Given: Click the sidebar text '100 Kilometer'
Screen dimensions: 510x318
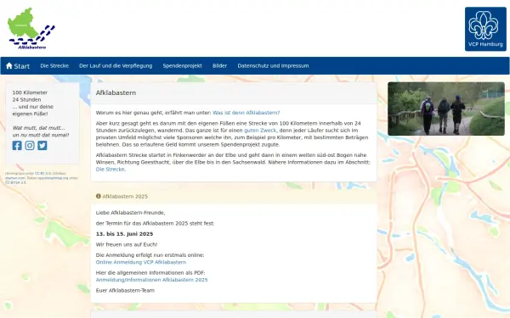Looking at the screenshot, I should click(30, 92).
